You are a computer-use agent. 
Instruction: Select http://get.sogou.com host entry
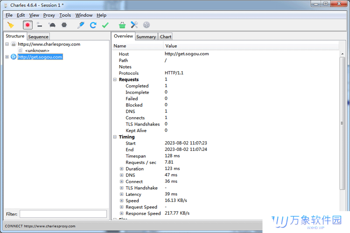(x=40, y=57)
